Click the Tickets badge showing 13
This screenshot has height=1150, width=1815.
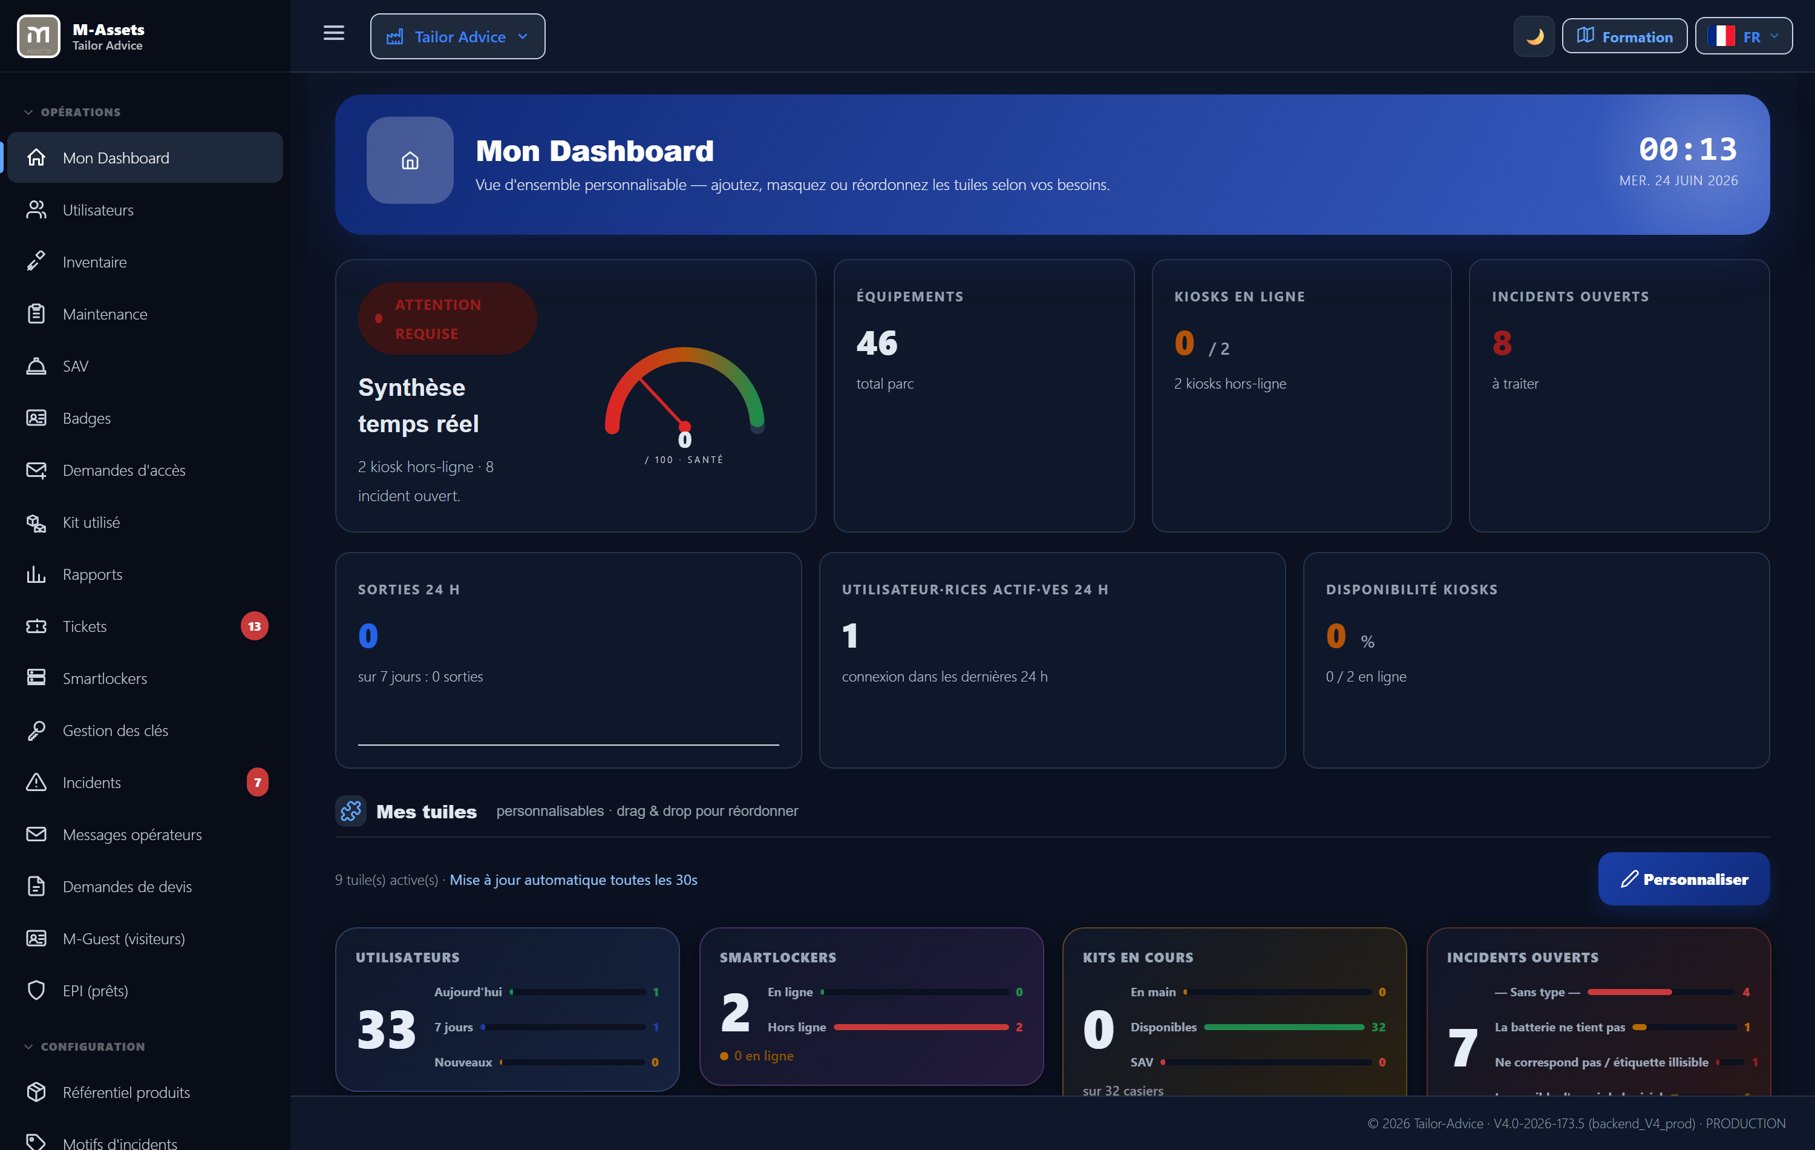pyautogui.click(x=255, y=626)
